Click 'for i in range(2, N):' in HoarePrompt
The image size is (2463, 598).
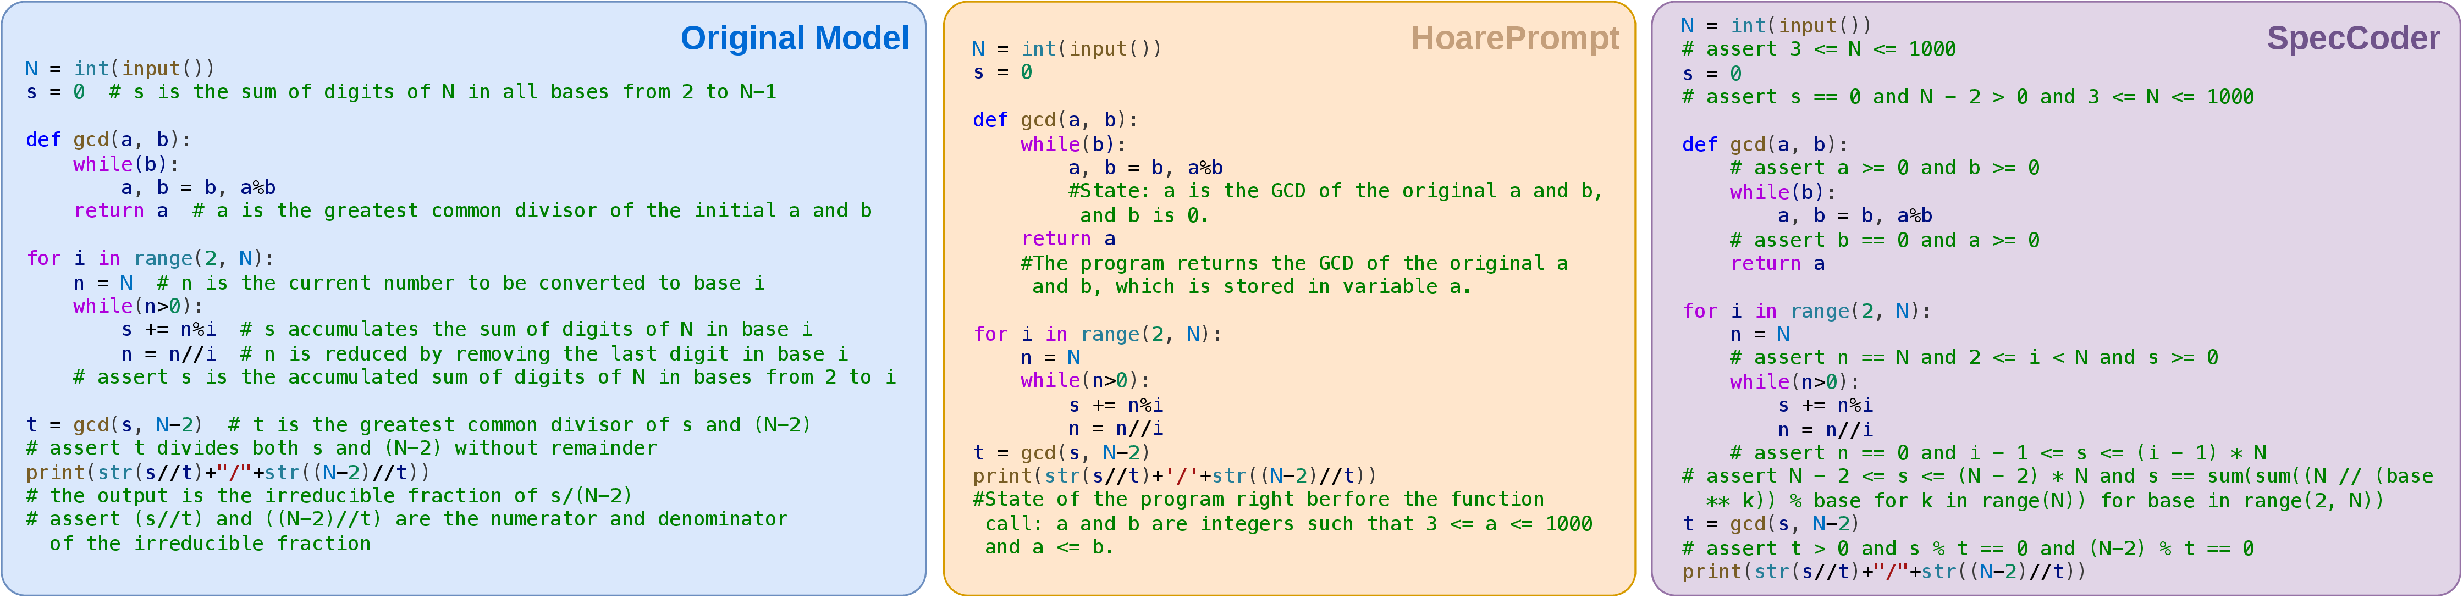[1096, 334]
